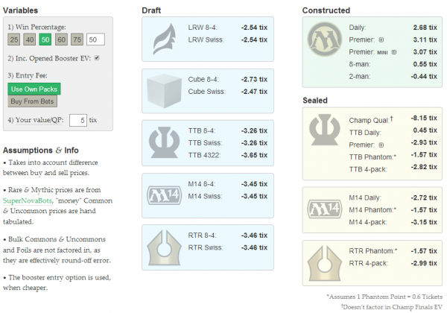Expand the Sealed Premier plus icon
The height and width of the screenshot is (313, 447).
point(382,143)
